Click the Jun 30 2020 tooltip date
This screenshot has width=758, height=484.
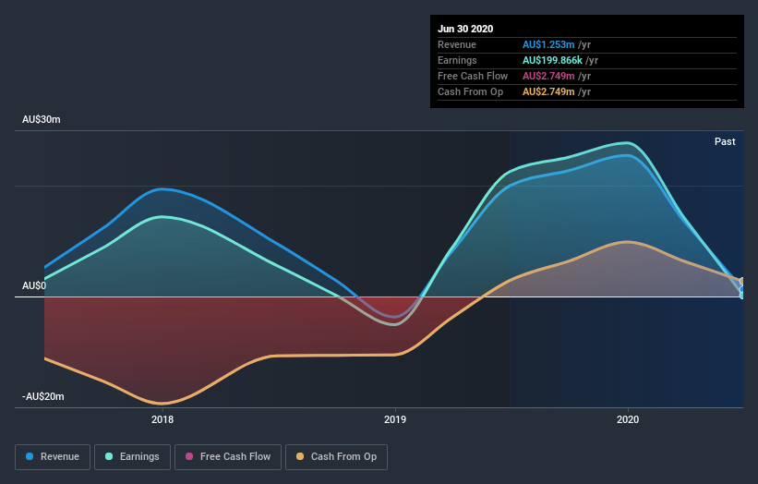tap(465, 29)
